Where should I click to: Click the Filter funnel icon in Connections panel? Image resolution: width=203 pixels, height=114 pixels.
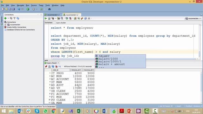pos(15,18)
